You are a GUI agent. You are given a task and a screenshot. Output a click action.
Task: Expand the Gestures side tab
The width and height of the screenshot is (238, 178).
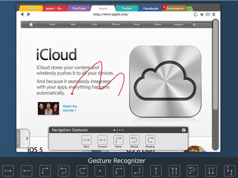point(23,138)
